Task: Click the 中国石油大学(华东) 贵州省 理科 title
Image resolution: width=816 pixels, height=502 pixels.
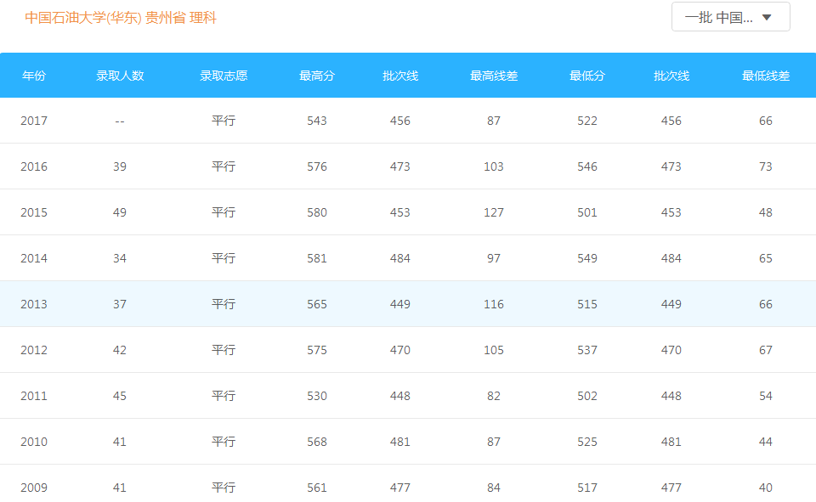Action: pos(120,18)
